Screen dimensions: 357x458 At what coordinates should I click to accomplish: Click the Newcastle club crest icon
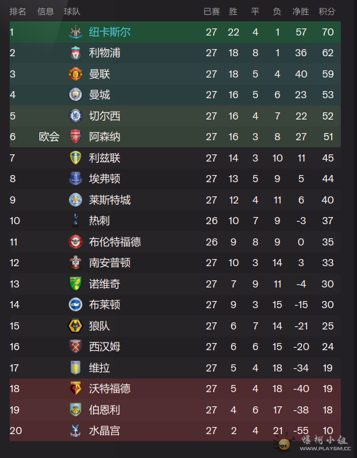pos(76,32)
